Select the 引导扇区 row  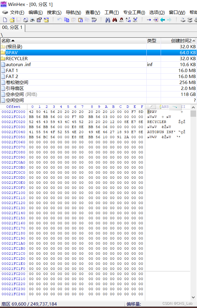(x=98, y=88)
